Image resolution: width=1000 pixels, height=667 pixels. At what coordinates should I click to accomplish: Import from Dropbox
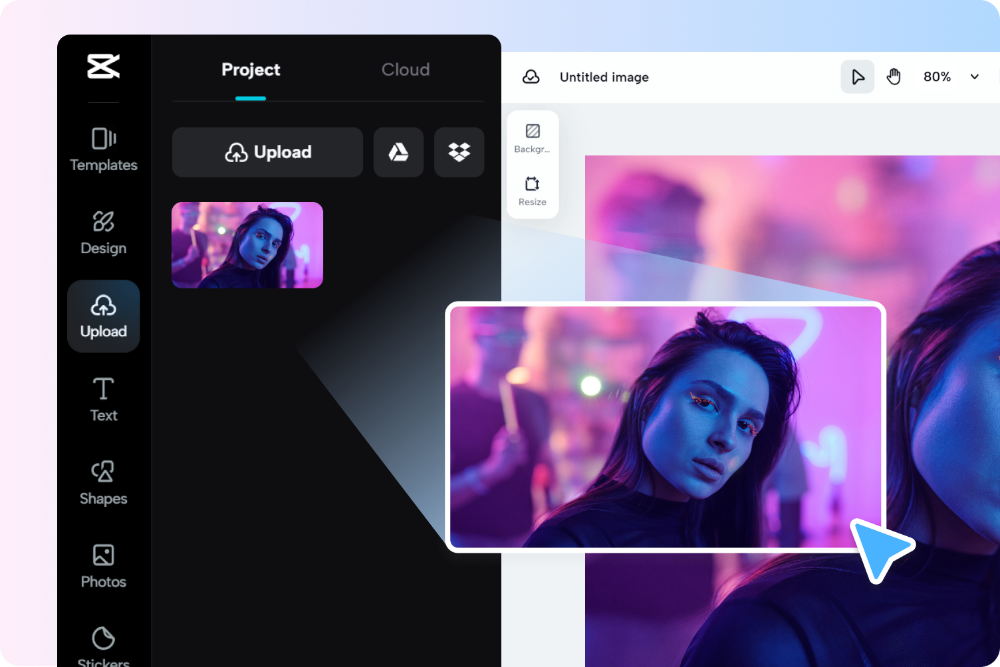(459, 152)
